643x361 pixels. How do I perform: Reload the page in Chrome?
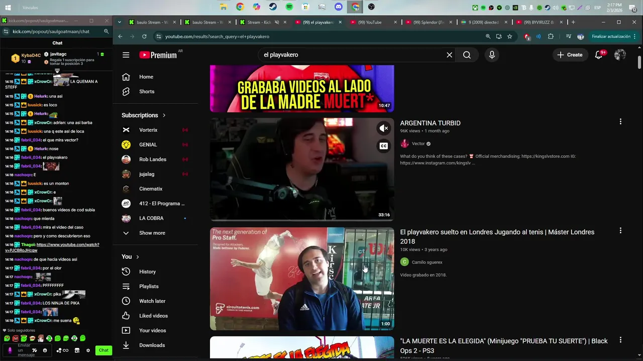coord(144,37)
